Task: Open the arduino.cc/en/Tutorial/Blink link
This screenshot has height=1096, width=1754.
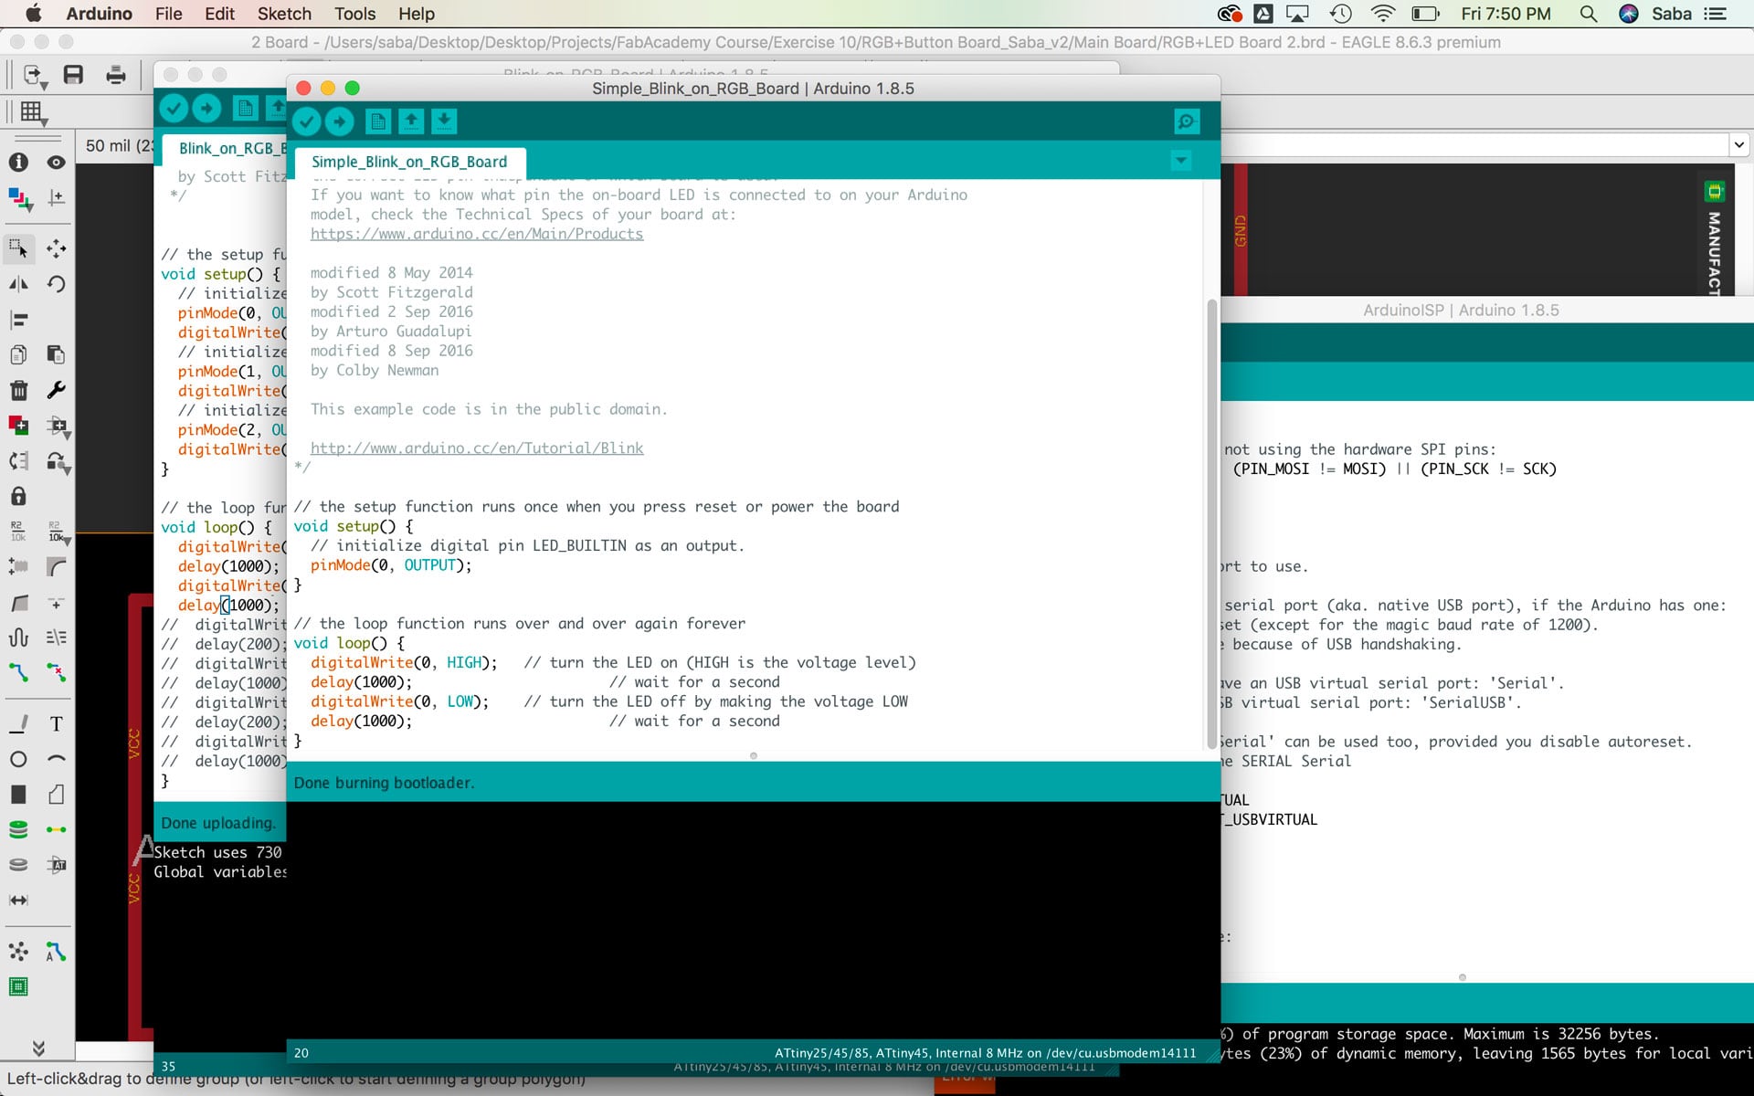Action: pyautogui.click(x=477, y=448)
